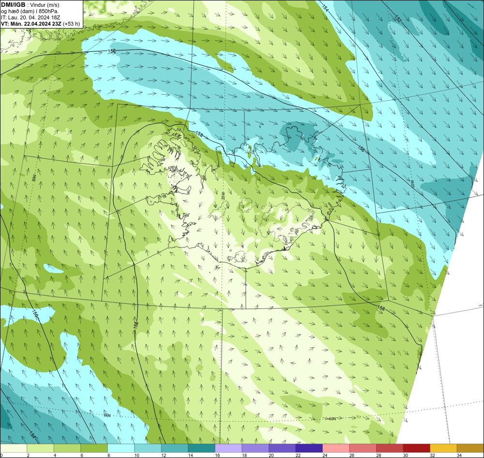Click the left '60N' latitude label
This screenshot has height=458, width=484.
point(107,415)
